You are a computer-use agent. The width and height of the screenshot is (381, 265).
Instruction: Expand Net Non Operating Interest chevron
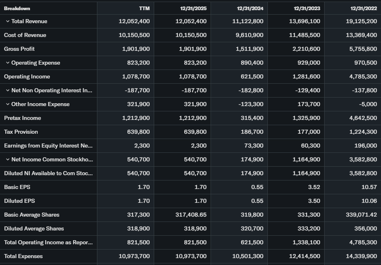(8, 90)
